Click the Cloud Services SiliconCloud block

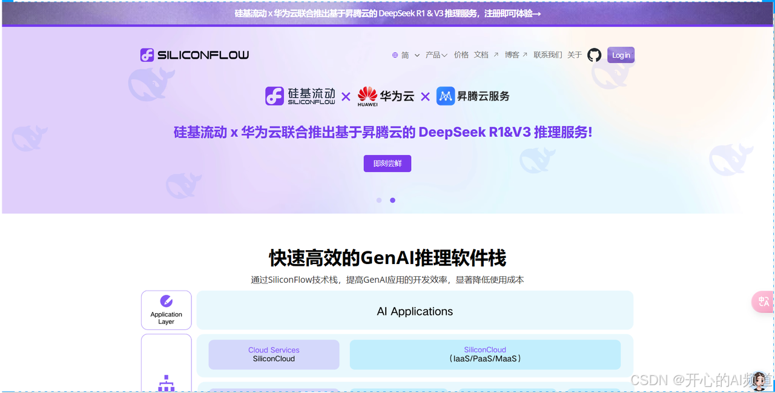(274, 354)
